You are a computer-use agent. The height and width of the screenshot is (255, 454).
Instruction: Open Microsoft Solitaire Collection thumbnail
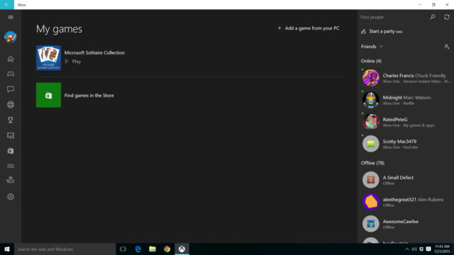point(48,58)
